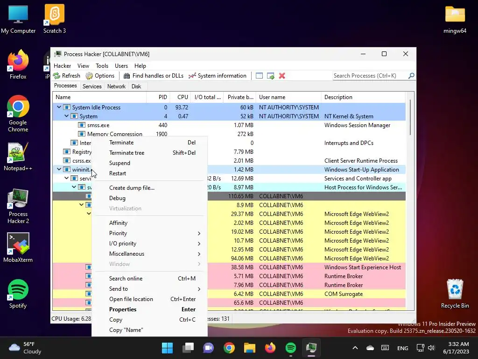This screenshot has width=478, height=359.
Task: Open Scratch 3 desktop shortcut
Action: pos(55,19)
